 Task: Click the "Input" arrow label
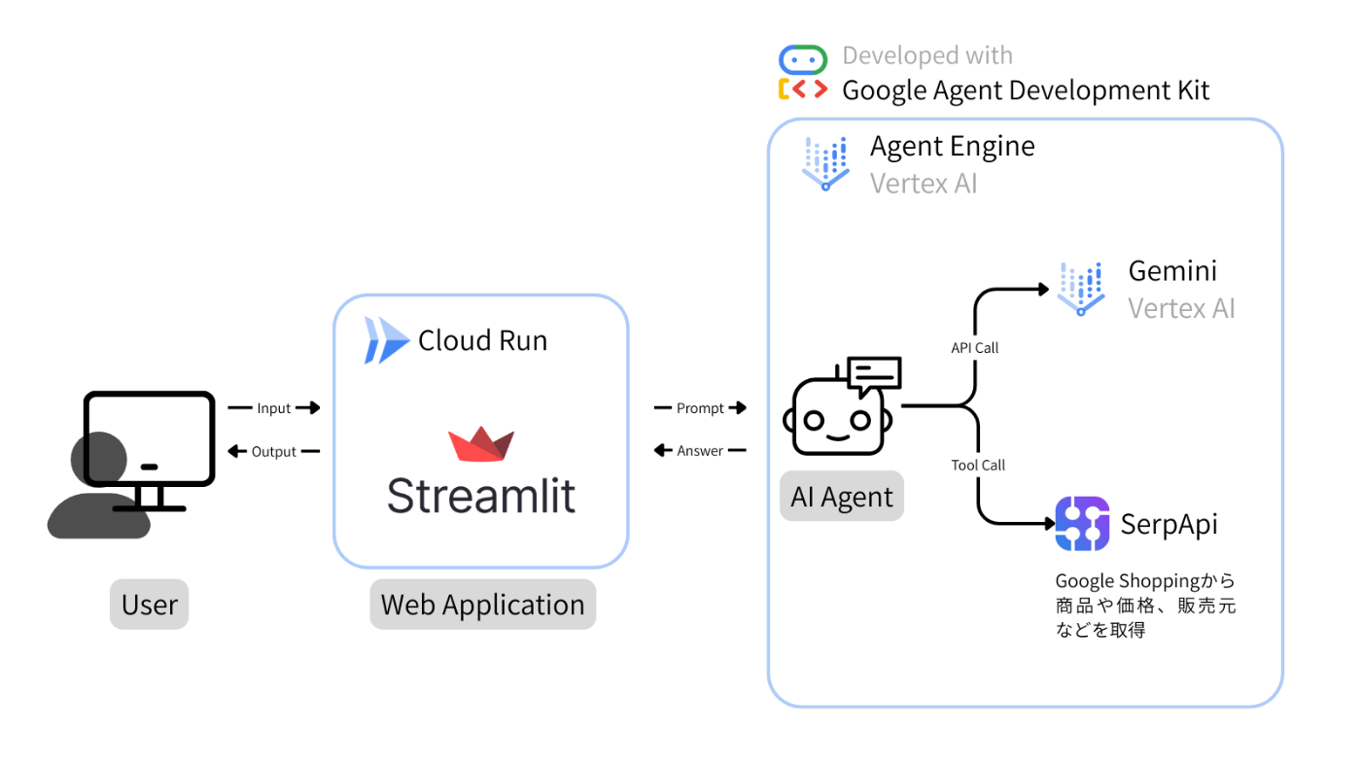pyautogui.click(x=274, y=408)
